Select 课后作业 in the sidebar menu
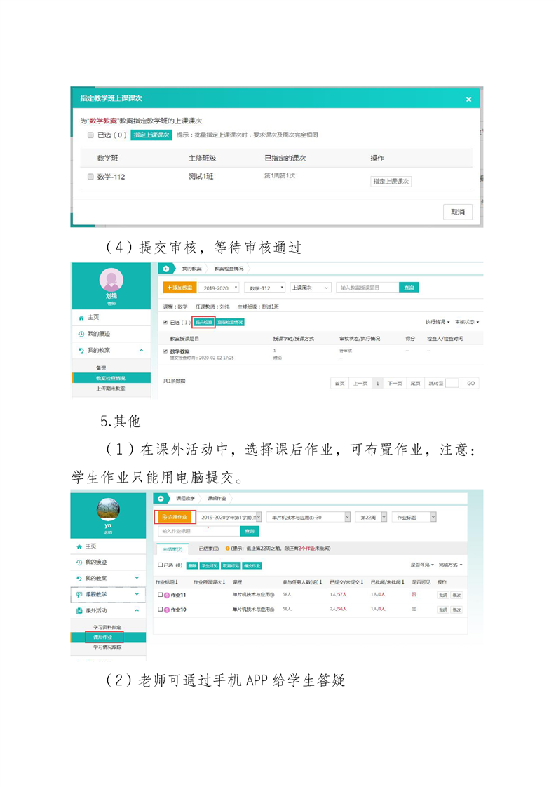The width and height of the screenshot is (556, 787). [x=103, y=637]
